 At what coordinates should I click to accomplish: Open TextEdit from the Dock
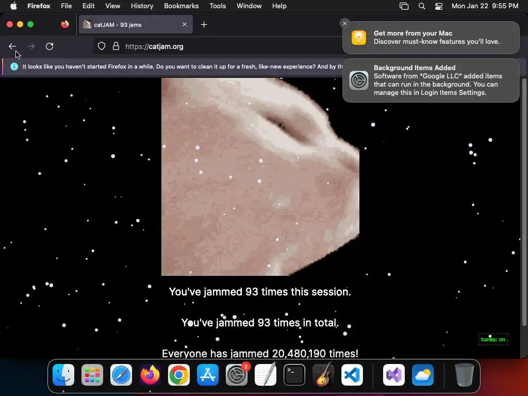pos(266,375)
